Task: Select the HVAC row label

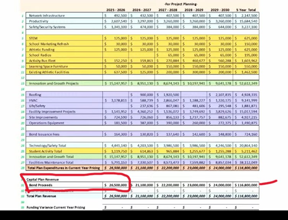Action: [33, 101]
